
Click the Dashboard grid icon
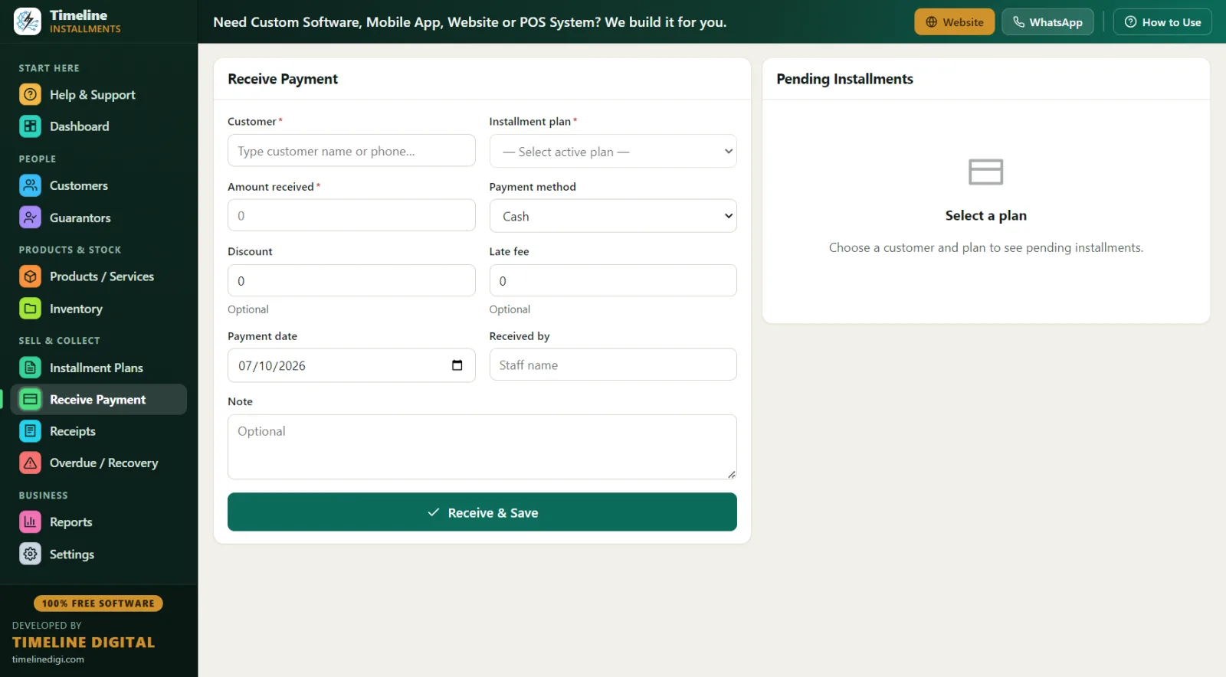tap(30, 126)
